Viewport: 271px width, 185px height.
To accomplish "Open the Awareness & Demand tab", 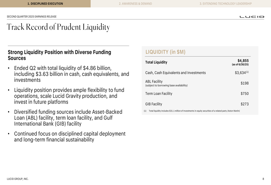I will [135, 4].
